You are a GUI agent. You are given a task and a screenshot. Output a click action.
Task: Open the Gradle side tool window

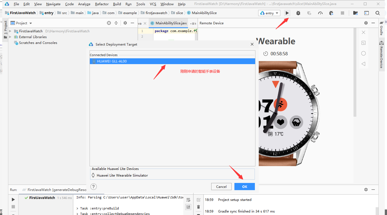point(381,28)
